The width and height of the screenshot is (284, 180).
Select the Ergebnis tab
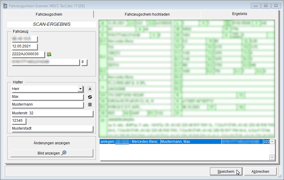point(239,14)
